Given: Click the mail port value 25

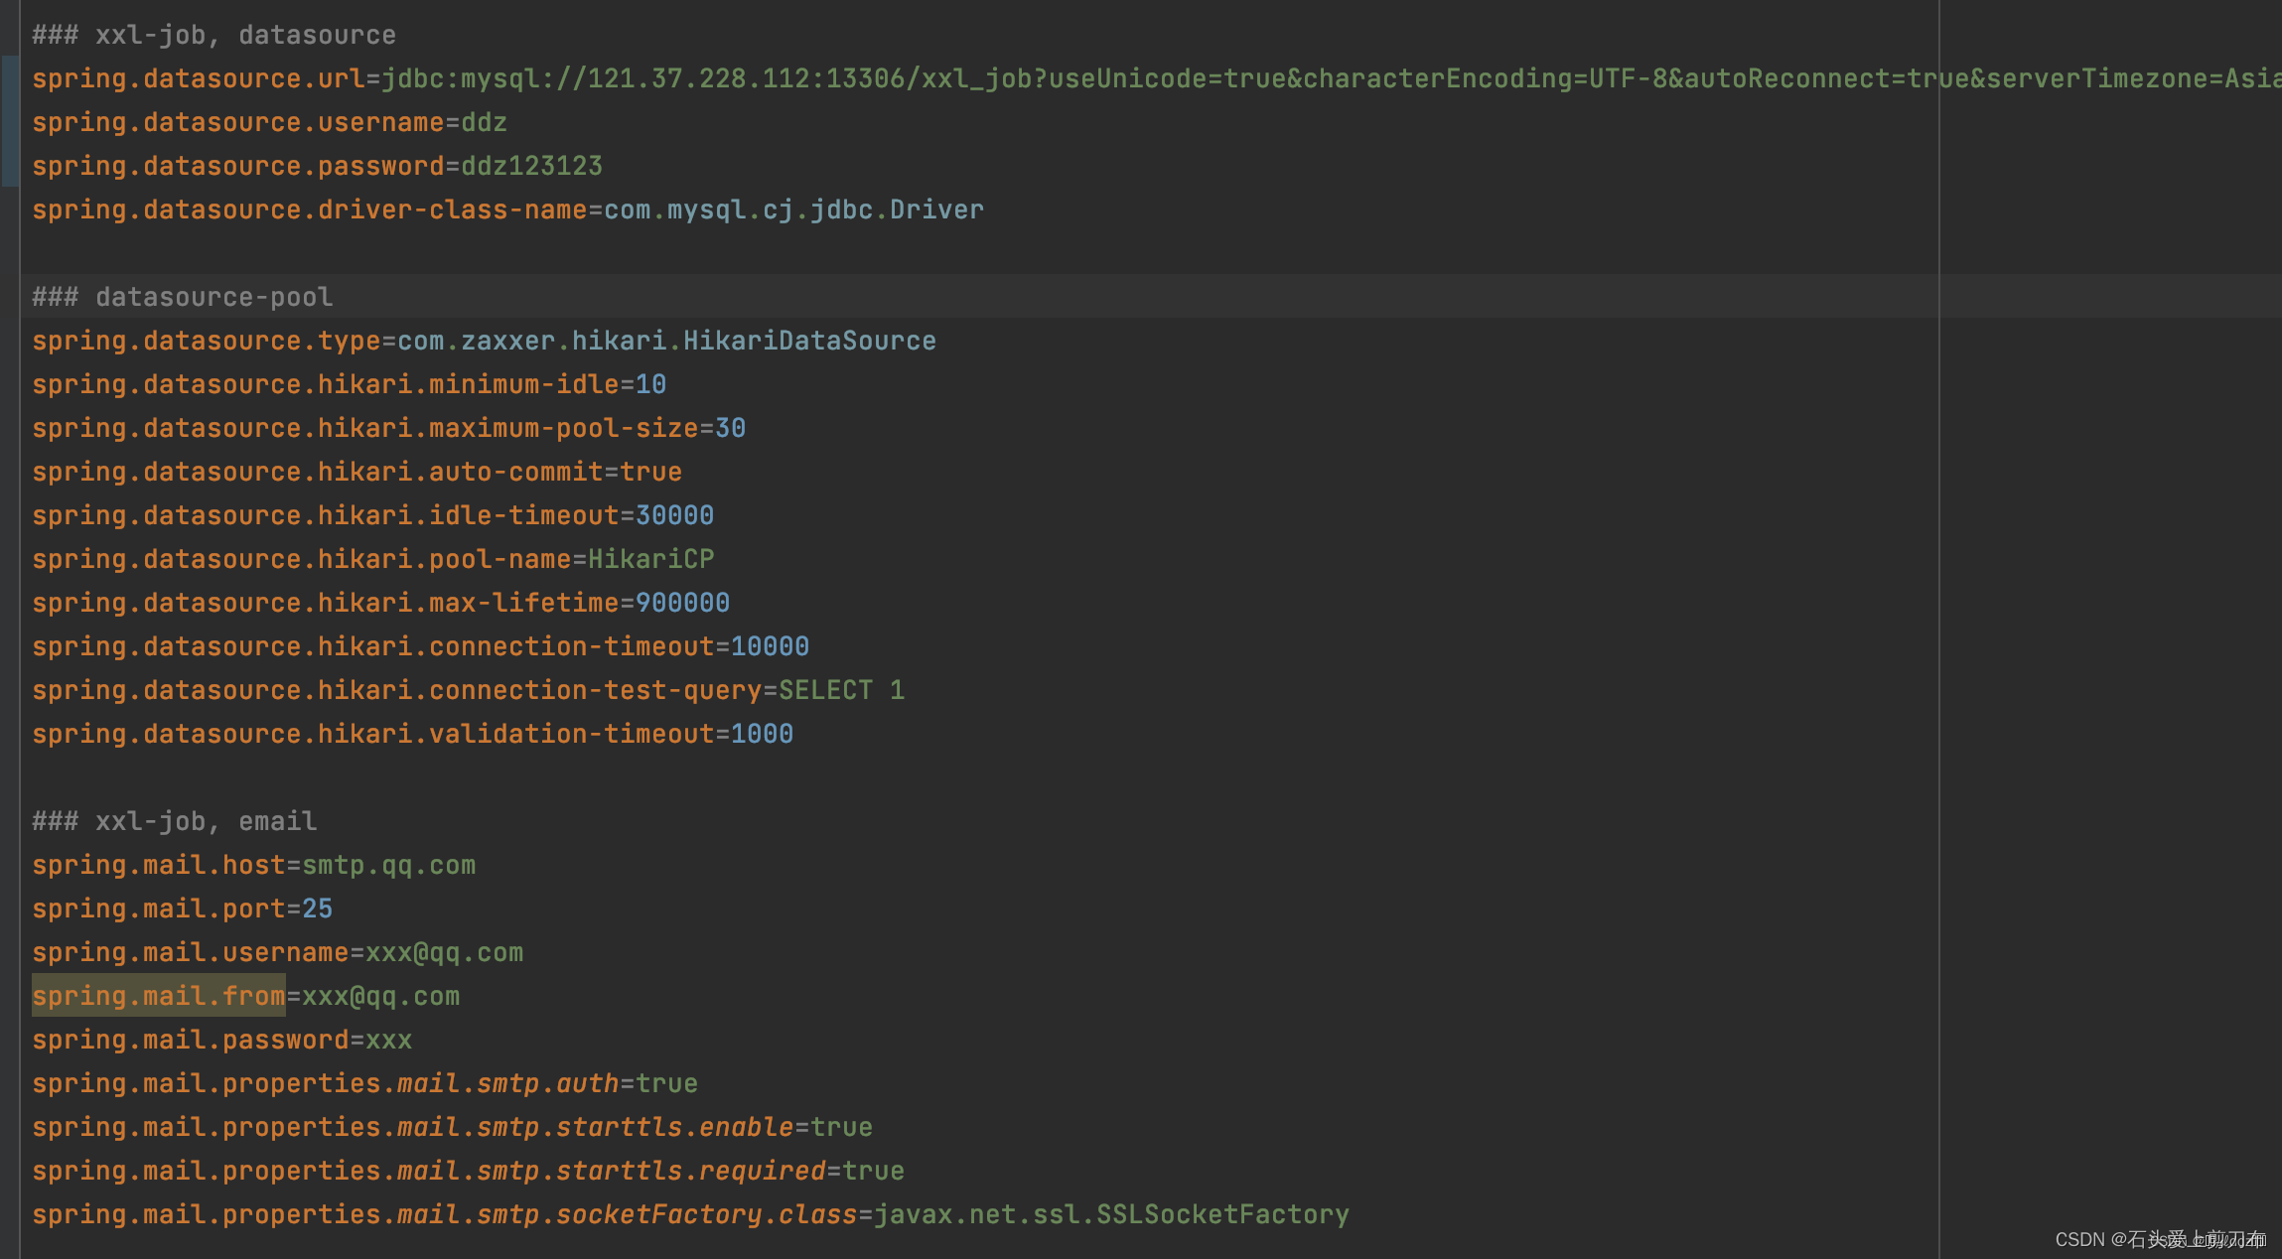Looking at the screenshot, I should [317, 909].
